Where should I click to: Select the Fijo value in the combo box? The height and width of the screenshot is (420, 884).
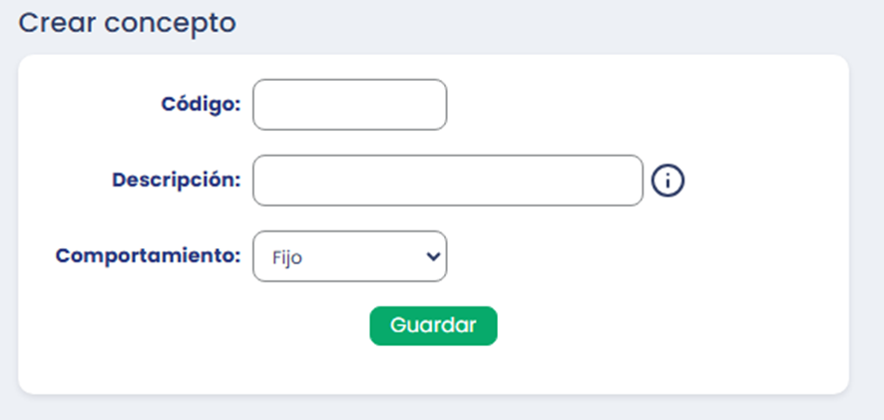coord(291,257)
